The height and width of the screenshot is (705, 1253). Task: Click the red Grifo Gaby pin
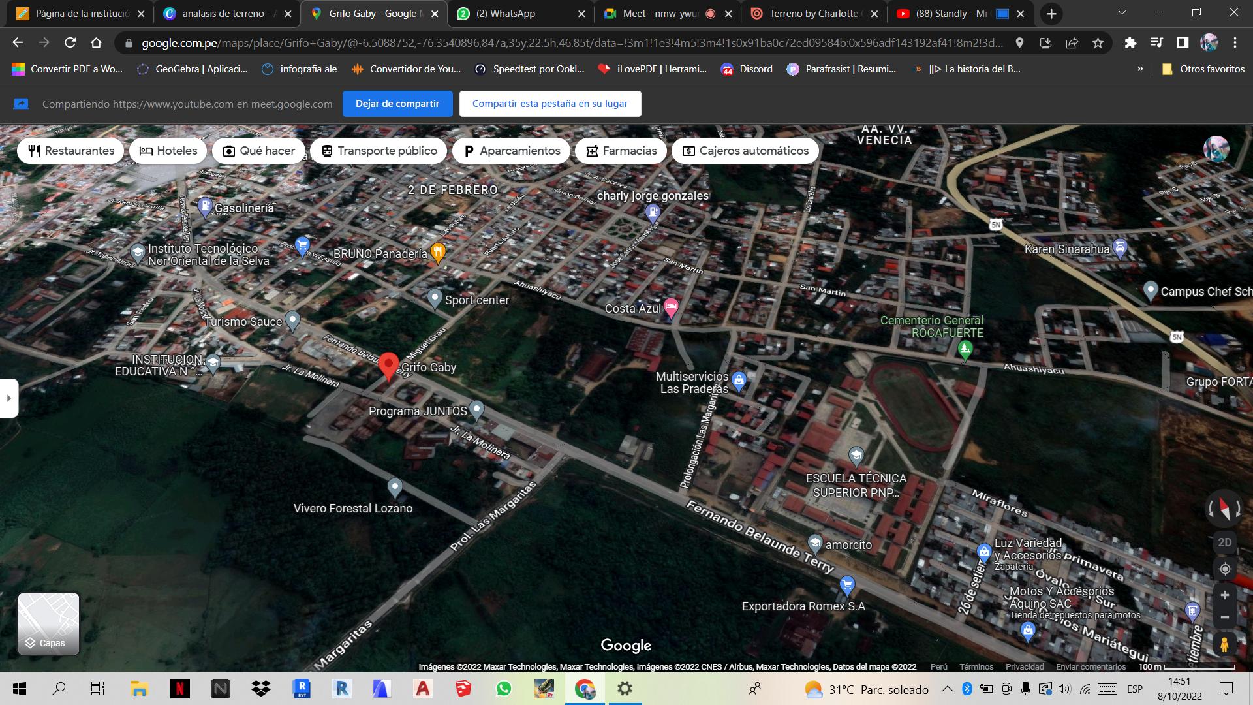tap(389, 365)
